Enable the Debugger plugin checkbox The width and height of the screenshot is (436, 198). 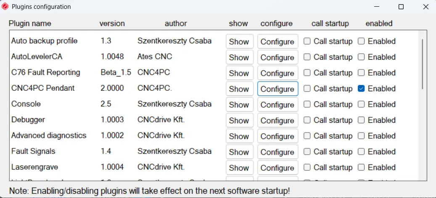361,120
